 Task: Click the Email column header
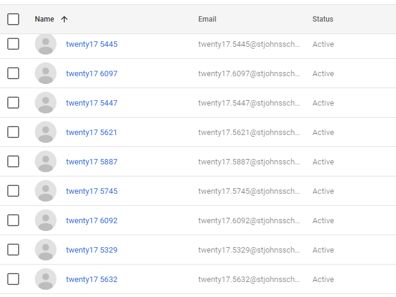[207, 19]
